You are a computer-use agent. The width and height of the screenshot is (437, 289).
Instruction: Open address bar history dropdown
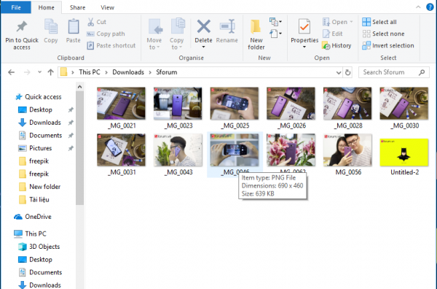339,72
